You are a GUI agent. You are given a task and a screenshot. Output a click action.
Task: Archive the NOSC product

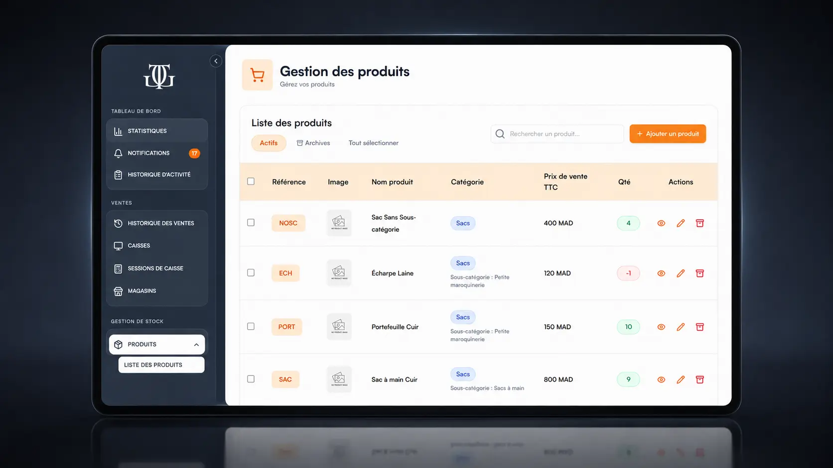coord(700,223)
